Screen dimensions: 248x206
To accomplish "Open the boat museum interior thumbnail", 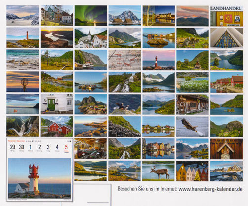I will tap(90, 148).
